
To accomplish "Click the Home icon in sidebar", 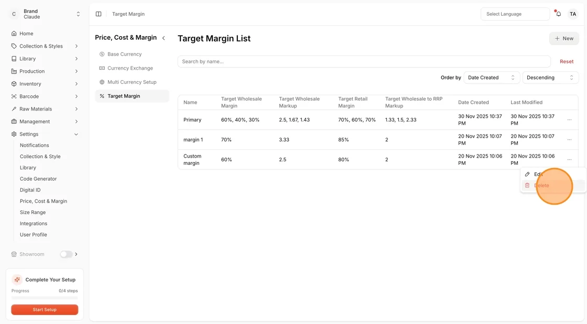I will (x=14, y=33).
